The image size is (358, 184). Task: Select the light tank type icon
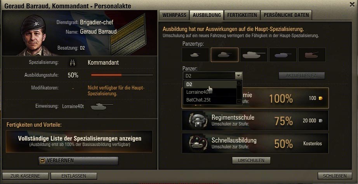point(195,55)
